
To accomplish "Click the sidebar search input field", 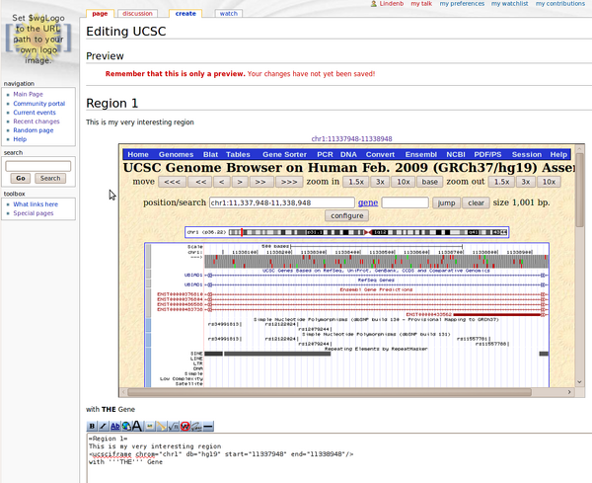I will tap(37, 165).
